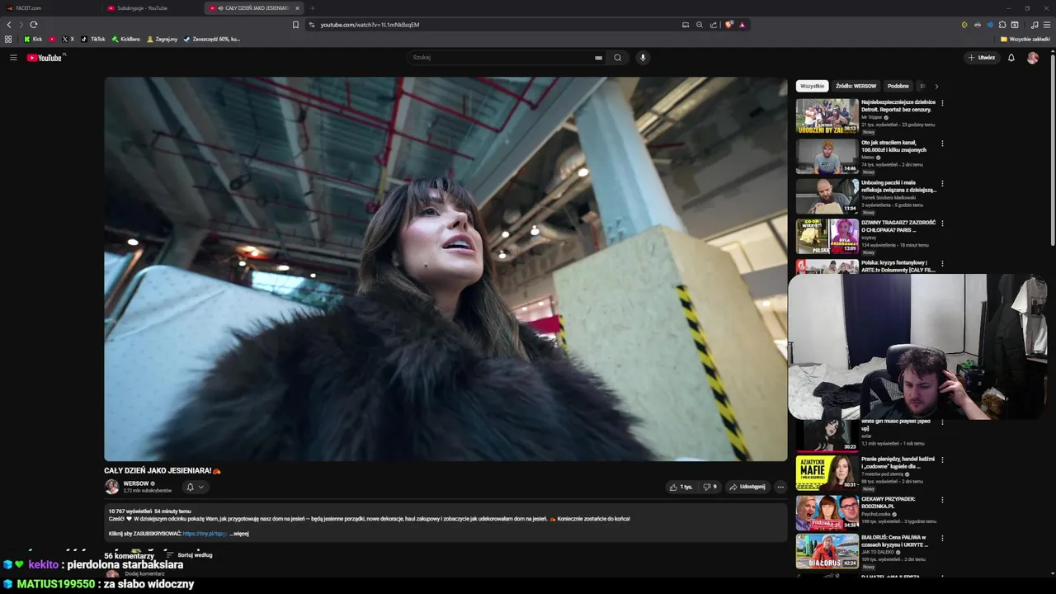Viewport: 1056px width, 594px height.
Task: Dislike the video with thumbs down
Action: 710,487
